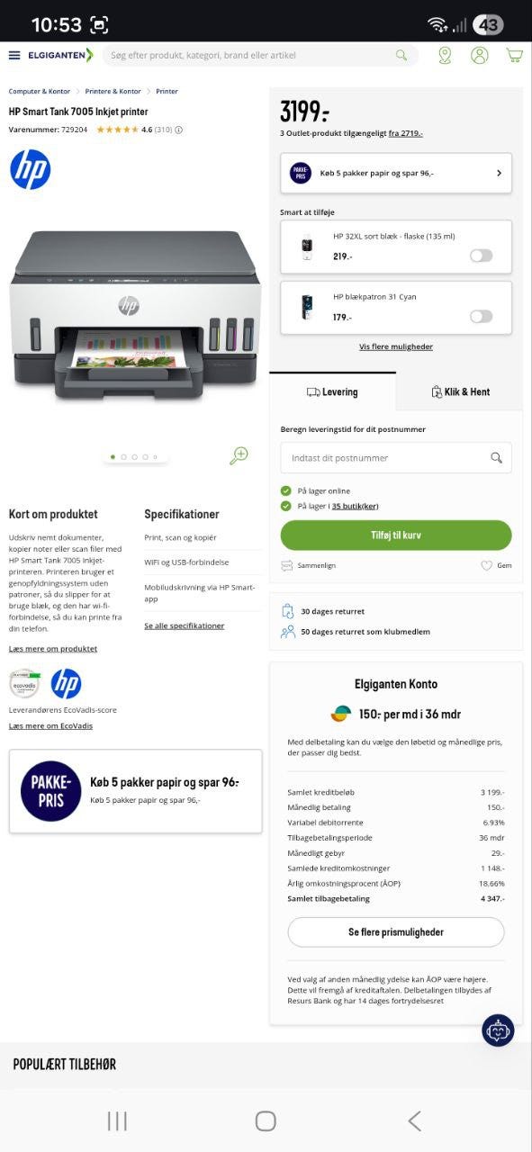This screenshot has height=1152, width=532.
Task: Open the chatbot assistant icon
Action: click(498, 1030)
